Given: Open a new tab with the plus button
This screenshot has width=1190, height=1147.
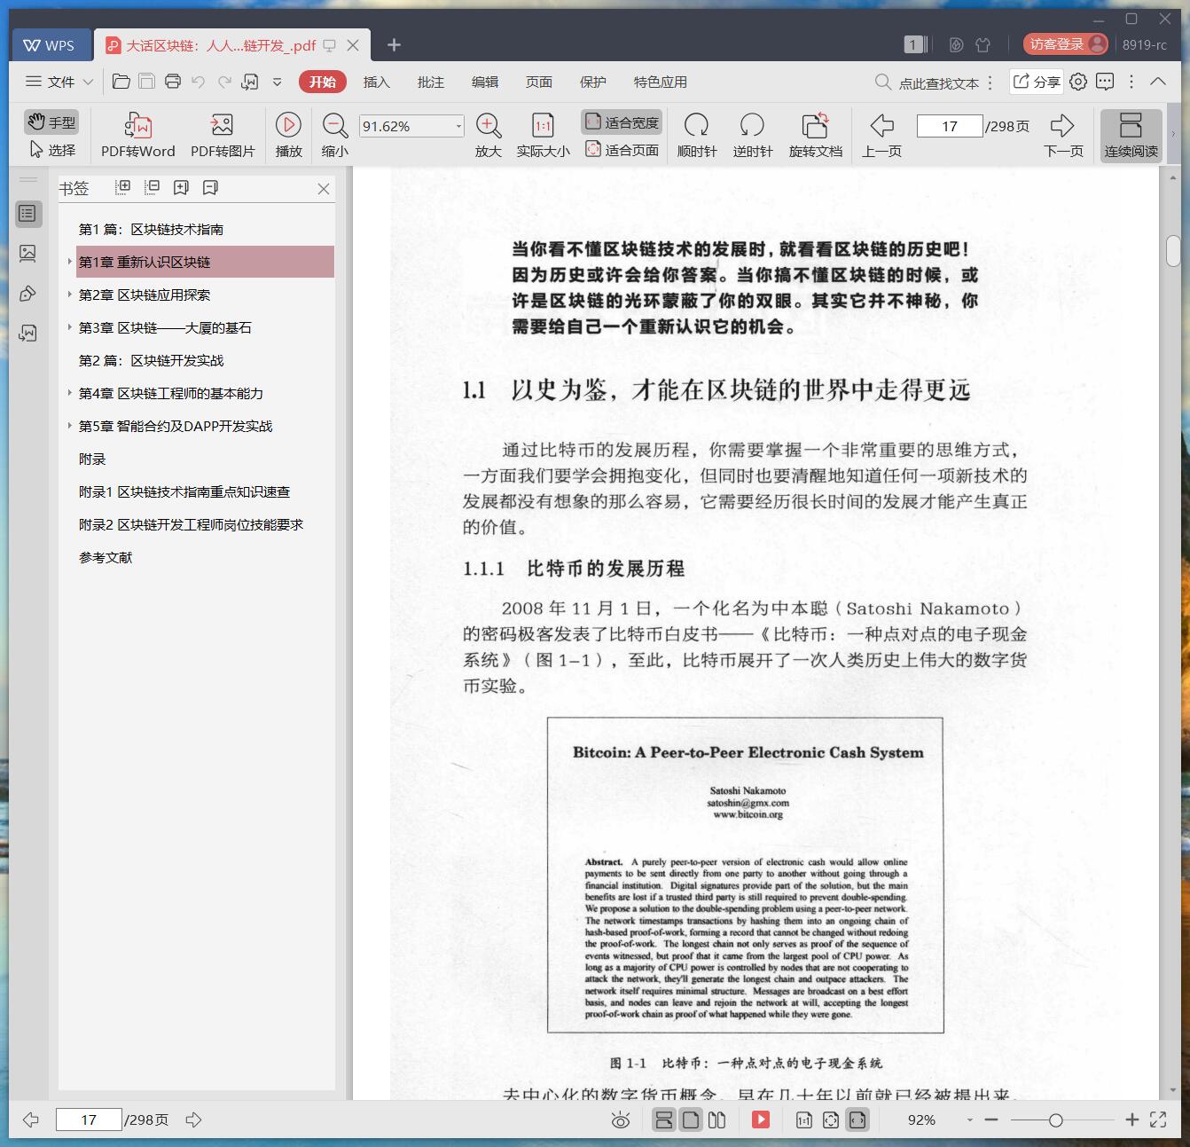Looking at the screenshot, I should [394, 45].
